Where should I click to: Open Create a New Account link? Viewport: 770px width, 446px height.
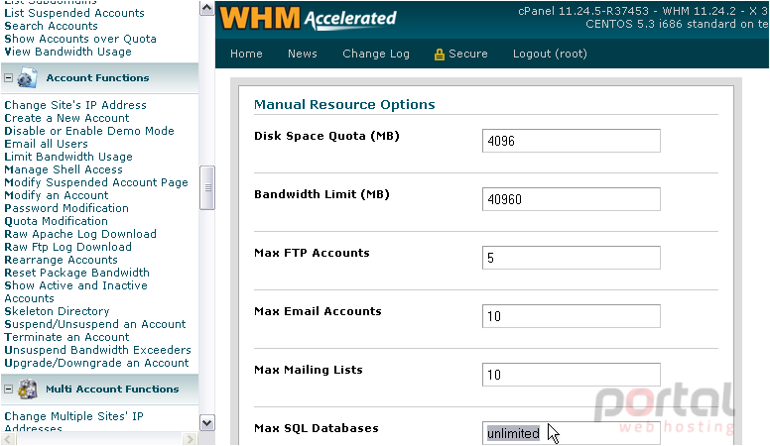66,118
